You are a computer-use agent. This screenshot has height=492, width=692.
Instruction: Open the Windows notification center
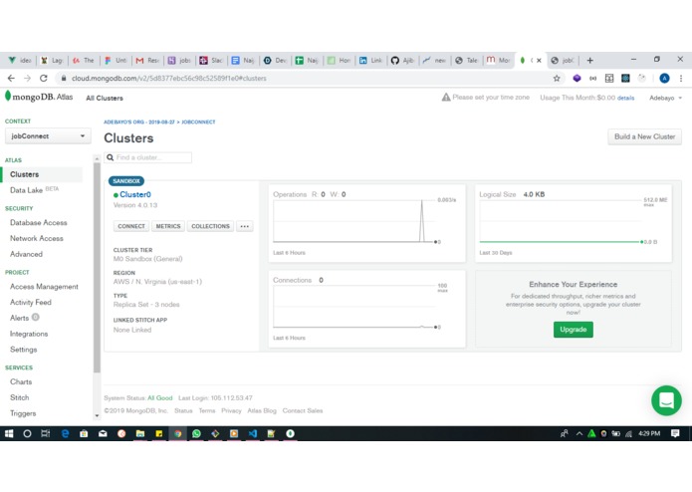pos(675,433)
